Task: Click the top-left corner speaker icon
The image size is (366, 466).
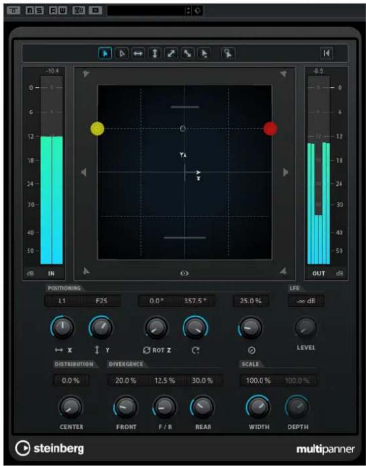Action: (x=86, y=74)
